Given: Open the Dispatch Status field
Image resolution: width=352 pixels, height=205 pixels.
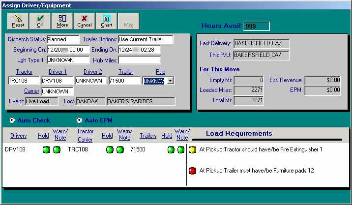Looking at the screenshot, I should 63,39.
